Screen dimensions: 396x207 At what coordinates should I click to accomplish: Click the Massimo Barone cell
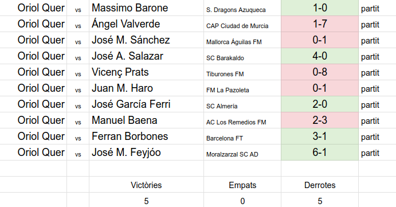coord(146,8)
